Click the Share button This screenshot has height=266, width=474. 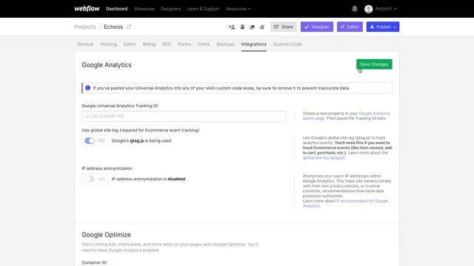[x=284, y=27]
